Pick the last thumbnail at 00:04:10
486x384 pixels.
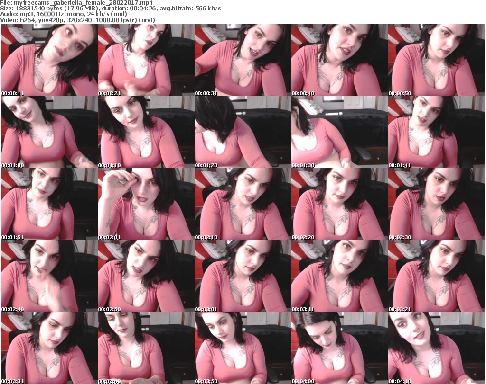[436, 348]
